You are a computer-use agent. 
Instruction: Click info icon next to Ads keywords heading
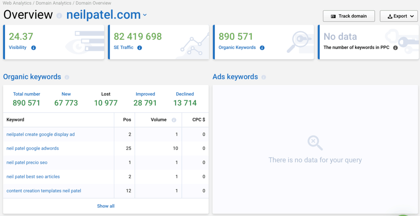tap(264, 77)
